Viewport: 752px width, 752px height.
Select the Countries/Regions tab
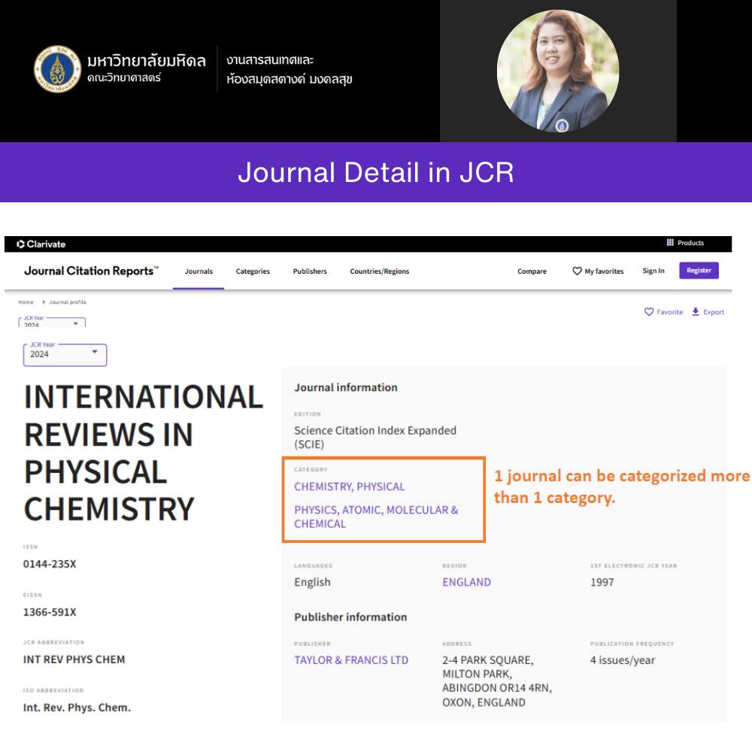click(x=379, y=271)
